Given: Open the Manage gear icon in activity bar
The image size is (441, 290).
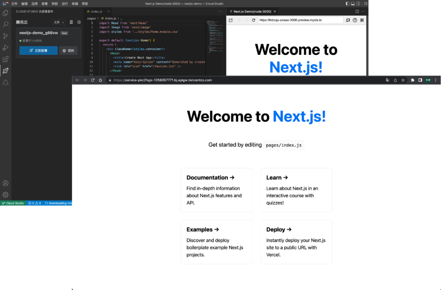Looking at the screenshot, I should click(5, 195).
